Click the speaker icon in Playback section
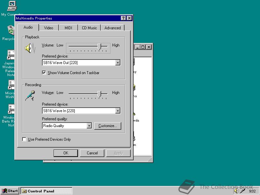 (30, 48)
